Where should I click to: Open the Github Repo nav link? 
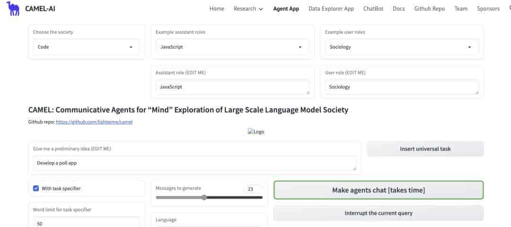pyautogui.click(x=429, y=9)
